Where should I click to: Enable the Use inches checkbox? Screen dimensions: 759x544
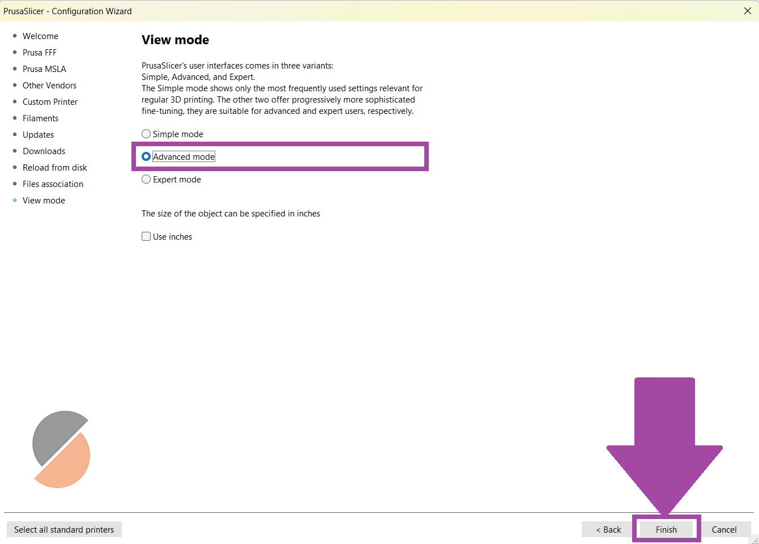(x=146, y=237)
